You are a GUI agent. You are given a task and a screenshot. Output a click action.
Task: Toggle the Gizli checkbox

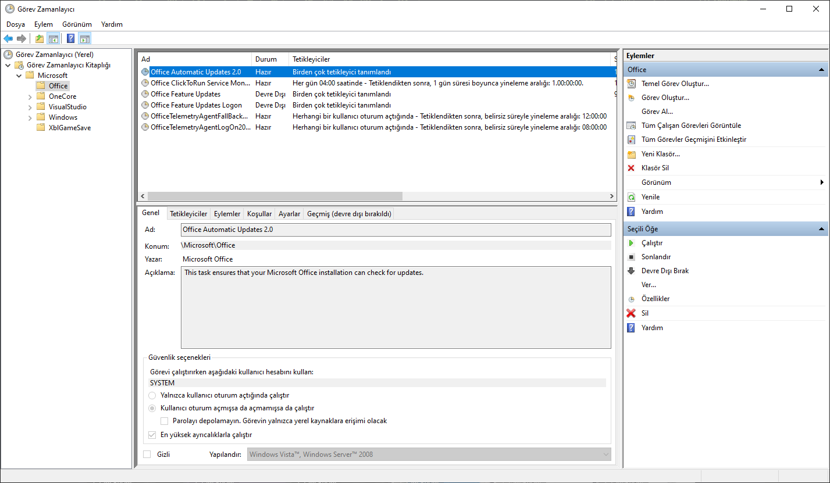tap(147, 455)
